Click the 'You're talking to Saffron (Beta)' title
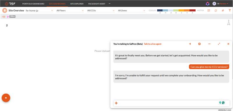 (128, 44)
